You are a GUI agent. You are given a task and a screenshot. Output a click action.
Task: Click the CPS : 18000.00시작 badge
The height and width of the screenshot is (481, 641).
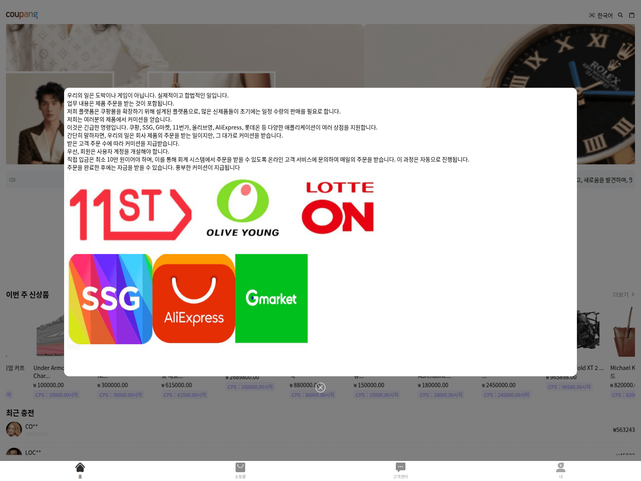click(441, 395)
